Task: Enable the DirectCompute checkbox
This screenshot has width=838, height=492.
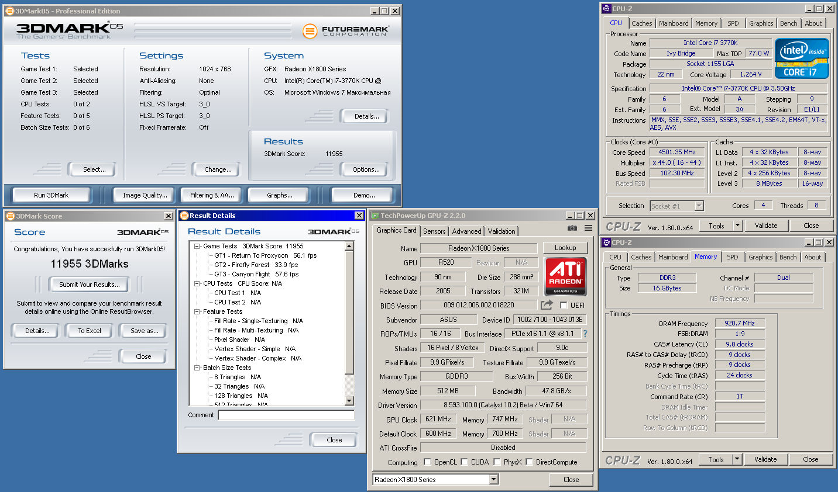Action: (x=529, y=462)
